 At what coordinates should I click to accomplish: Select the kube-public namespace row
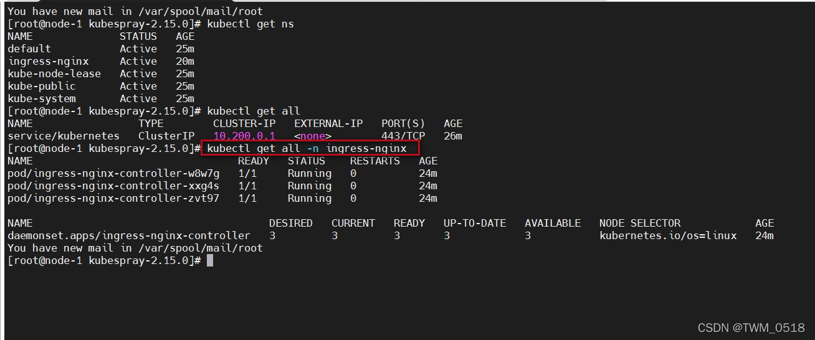pyautogui.click(x=42, y=86)
